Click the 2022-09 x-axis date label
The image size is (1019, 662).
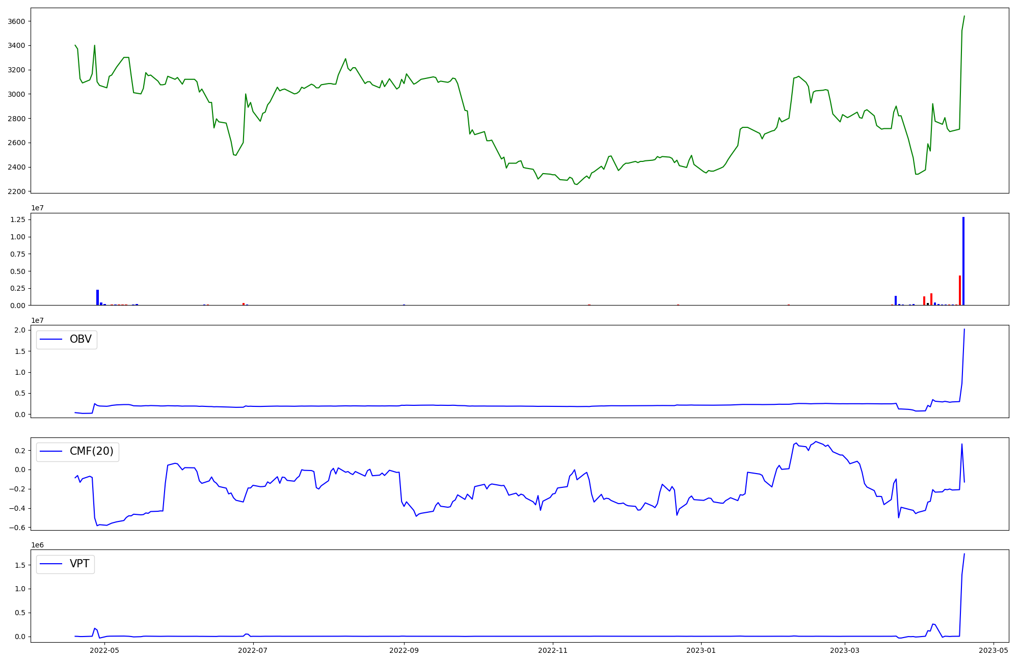click(404, 650)
